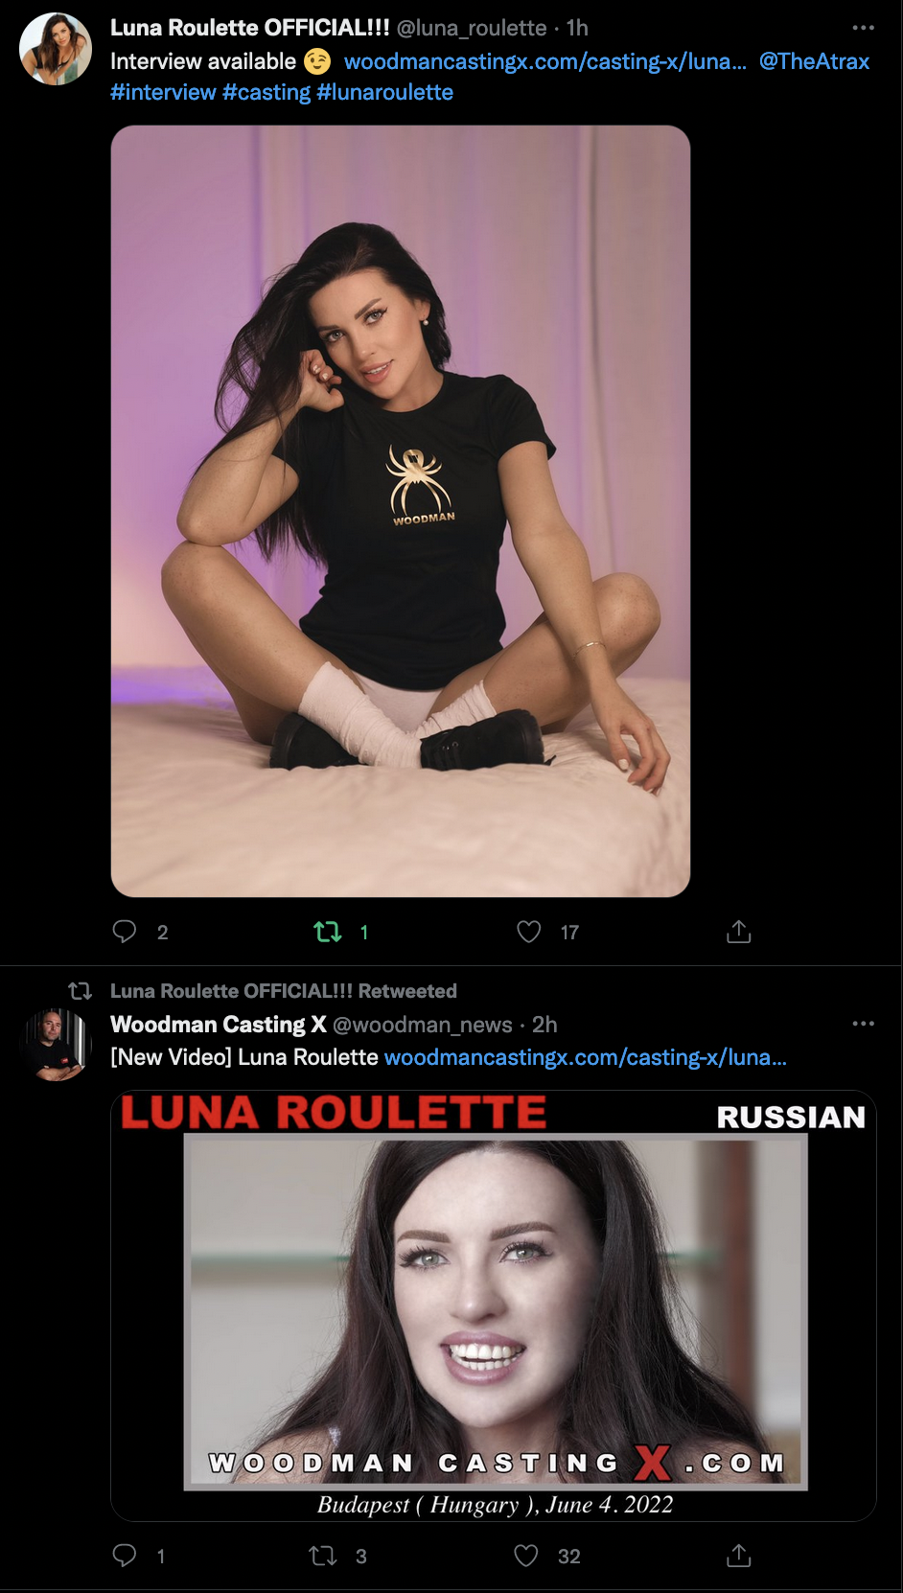Open the #lunaroulette hashtag
The width and height of the screenshot is (903, 1593).
384,93
